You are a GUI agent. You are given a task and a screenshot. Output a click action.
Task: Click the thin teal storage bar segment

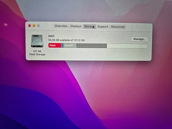[x=62, y=45]
